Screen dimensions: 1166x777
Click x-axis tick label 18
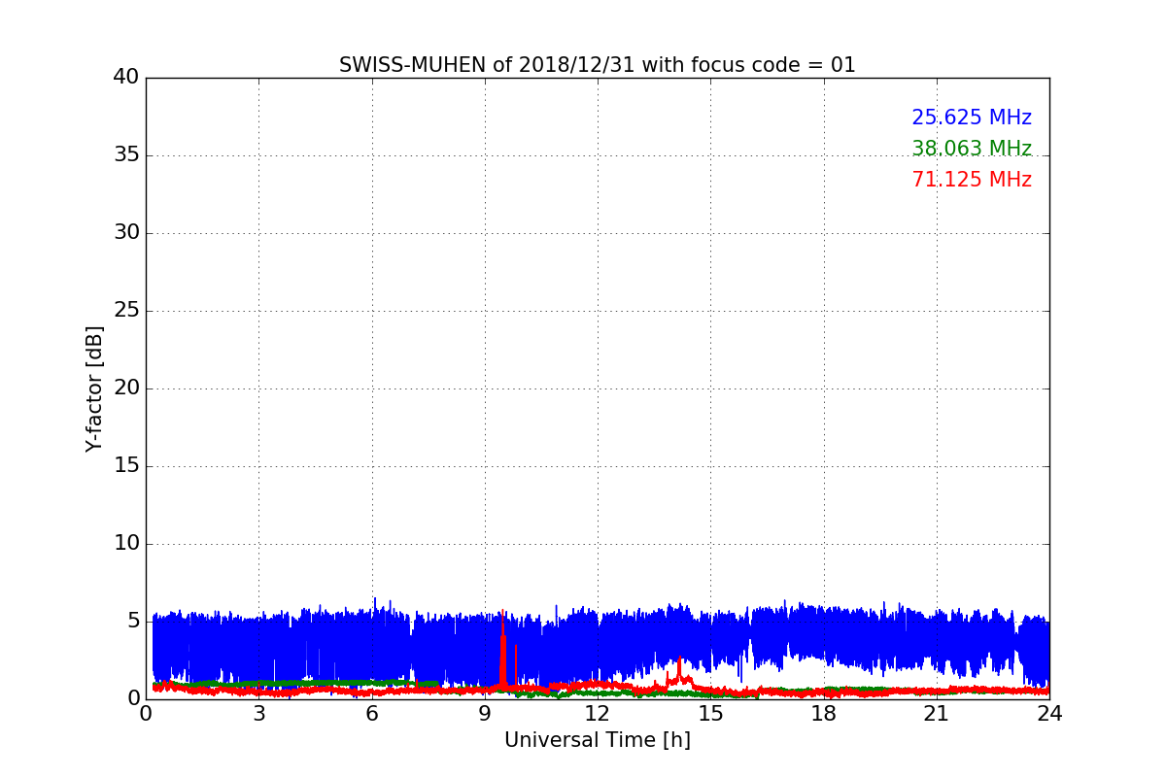point(823,714)
